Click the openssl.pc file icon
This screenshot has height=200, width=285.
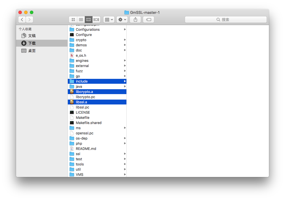(x=72, y=133)
